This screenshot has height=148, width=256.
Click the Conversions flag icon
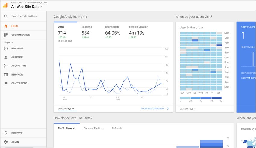pos(6,83)
